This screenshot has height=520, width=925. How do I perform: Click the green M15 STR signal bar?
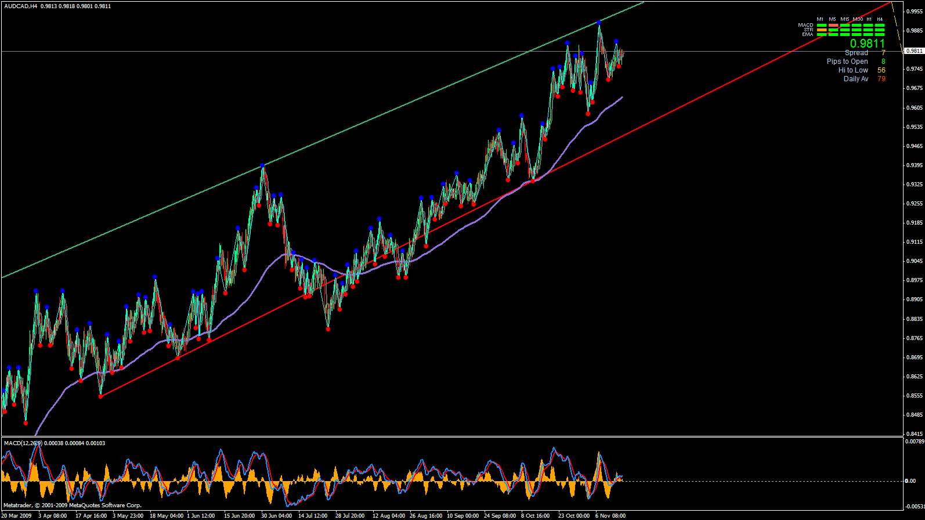[845, 30]
